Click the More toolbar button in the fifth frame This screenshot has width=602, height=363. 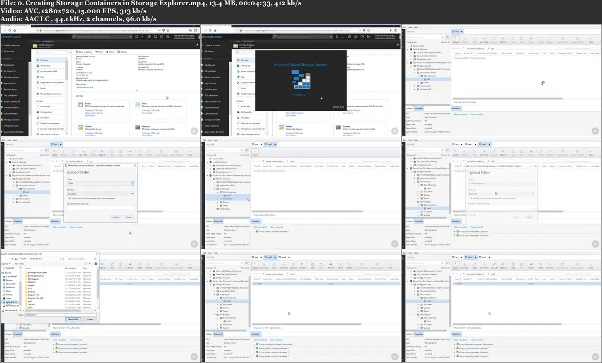(x=256, y=152)
